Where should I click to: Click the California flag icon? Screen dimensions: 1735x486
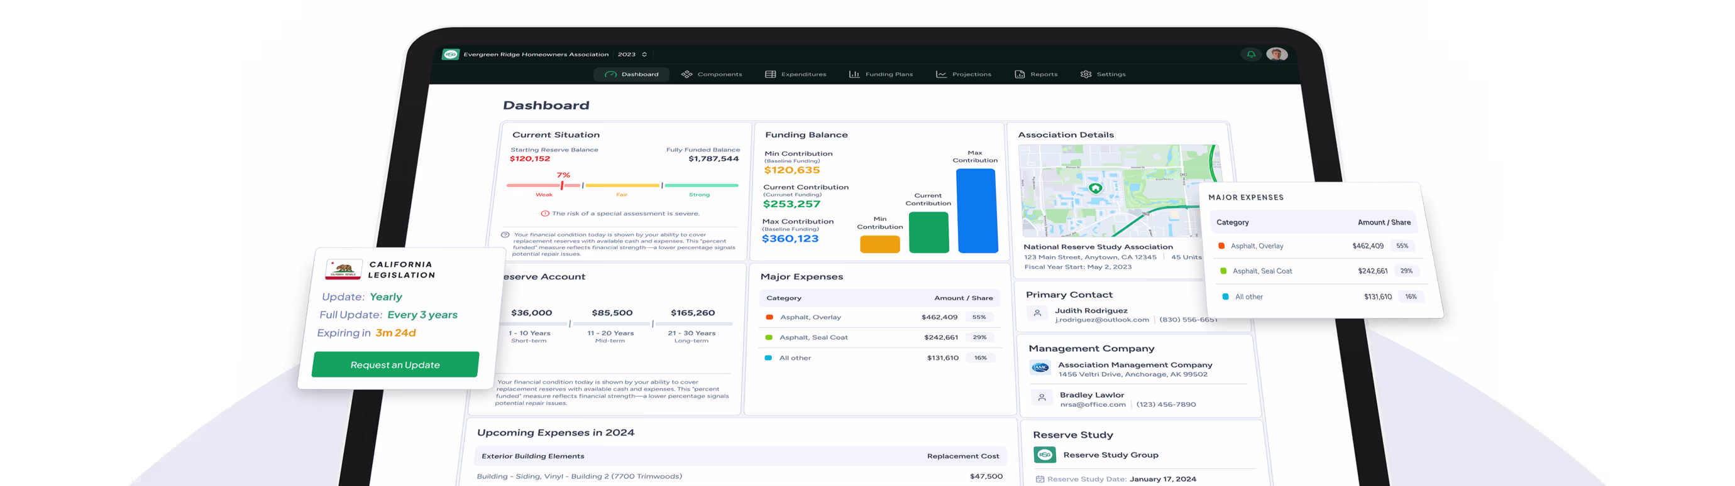pos(343,269)
